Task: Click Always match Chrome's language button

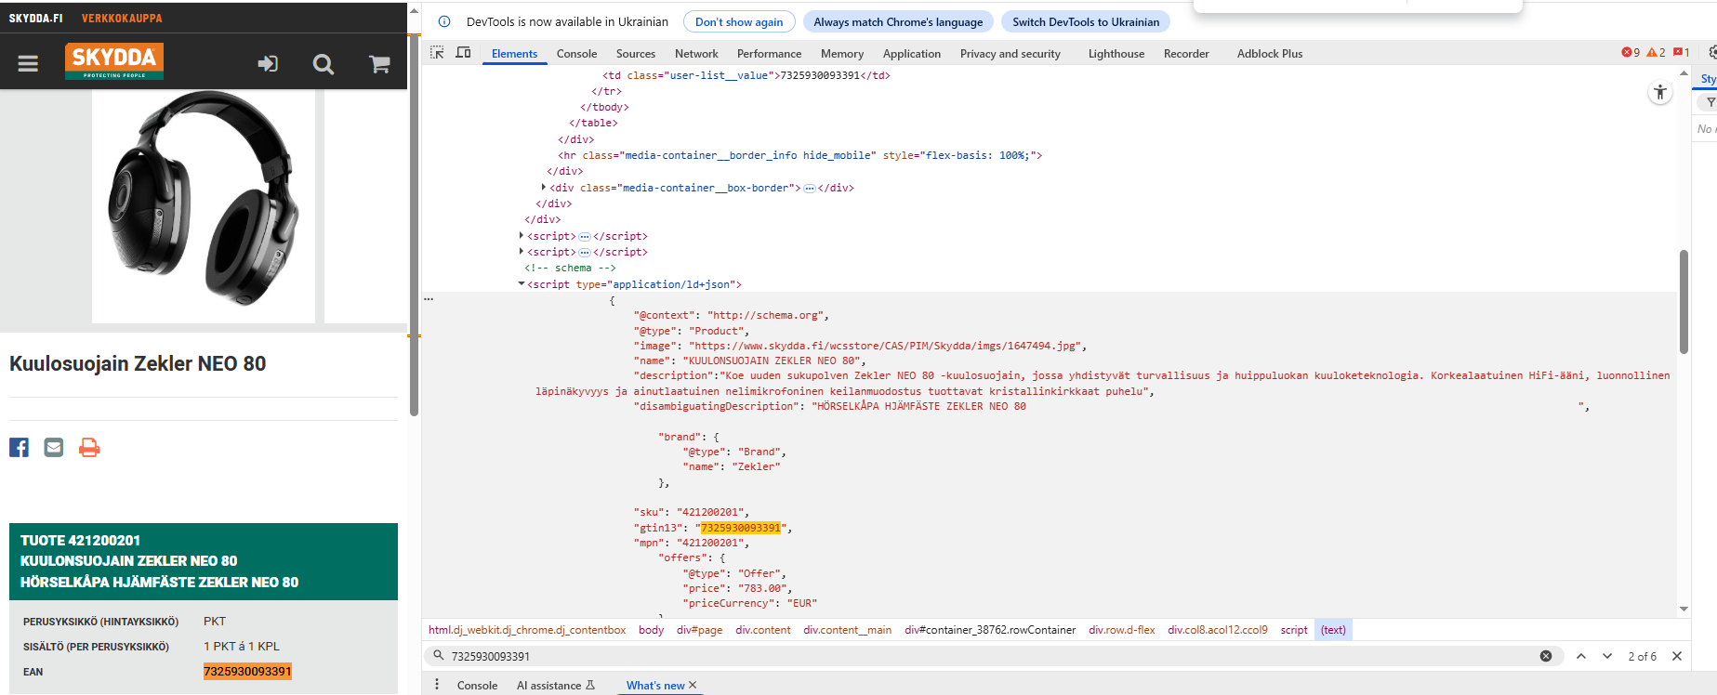Action: point(898,22)
